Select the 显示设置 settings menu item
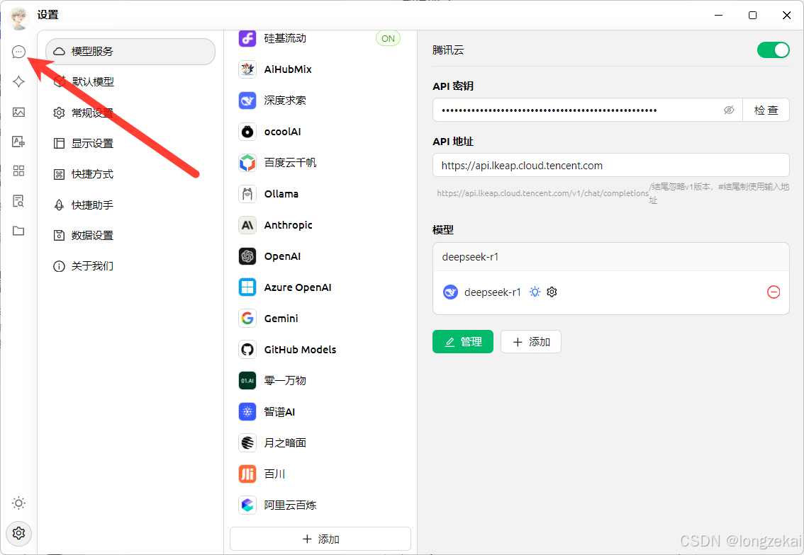This screenshot has height=555, width=804. point(130,144)
